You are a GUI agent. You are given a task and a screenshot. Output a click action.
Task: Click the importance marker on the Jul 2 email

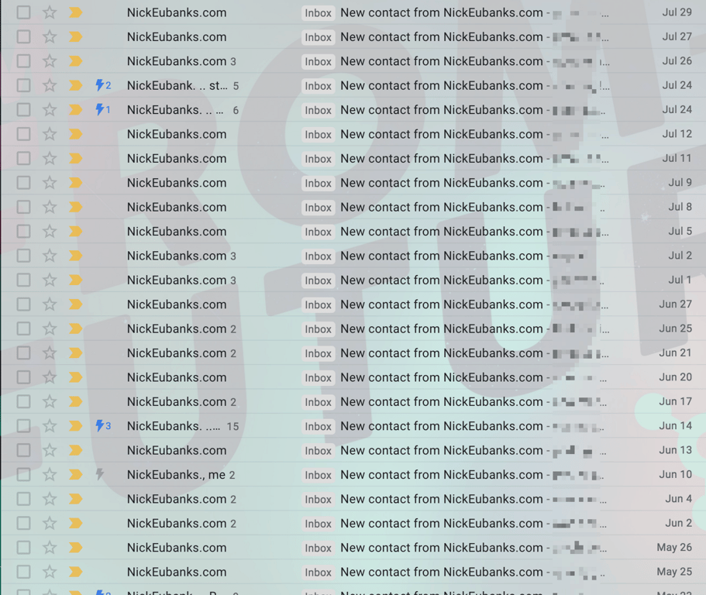76,256
